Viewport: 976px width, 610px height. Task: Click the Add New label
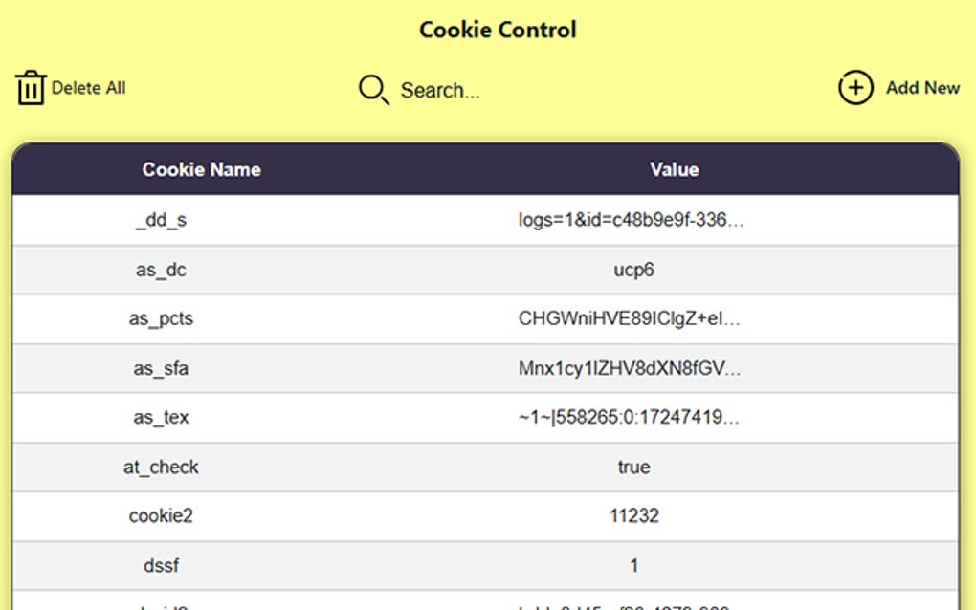click(x=922, y=88)
